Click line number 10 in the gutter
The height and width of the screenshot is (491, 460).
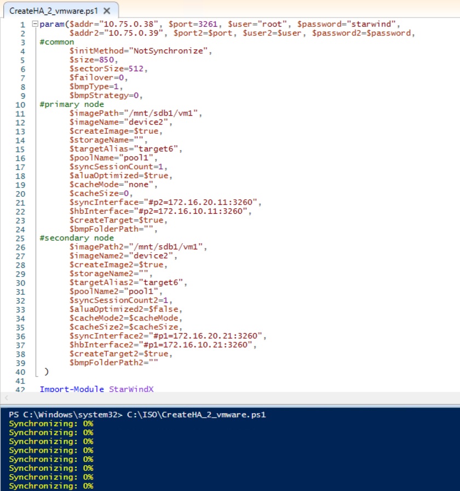[20, 105]
